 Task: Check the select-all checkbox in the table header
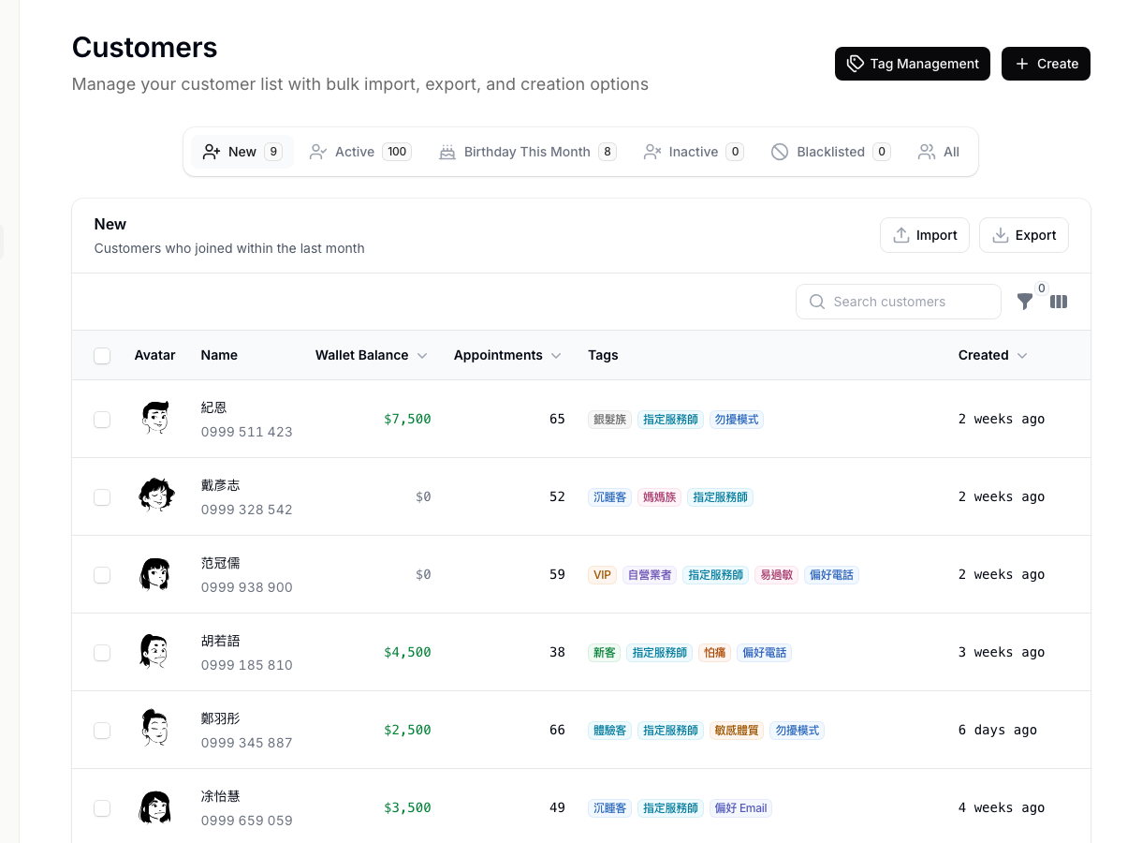pyautogui.click(x=102, y=356)
